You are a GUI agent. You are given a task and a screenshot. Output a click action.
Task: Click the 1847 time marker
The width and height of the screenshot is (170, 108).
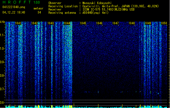(x=116, y=23)
